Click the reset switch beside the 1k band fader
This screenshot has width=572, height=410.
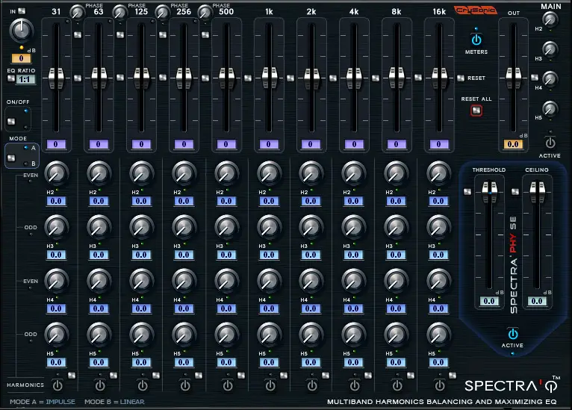click(x=290, y=78)
